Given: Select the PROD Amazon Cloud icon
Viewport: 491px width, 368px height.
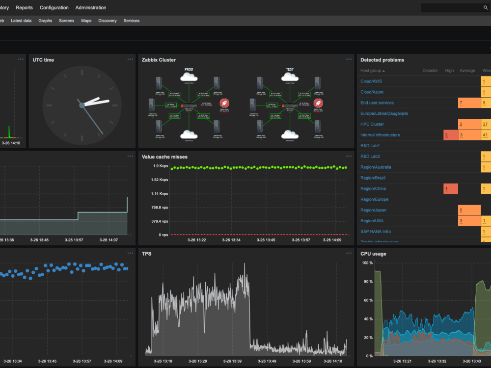Looking at the screenshot, I should click(x=189, y=78).
